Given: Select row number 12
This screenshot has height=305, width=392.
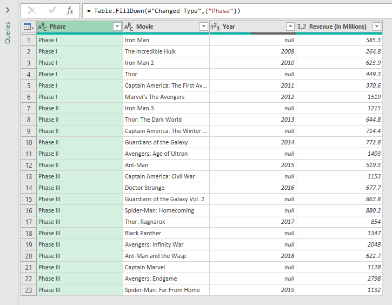Looking at the screenshot, I should coord(29,165).
